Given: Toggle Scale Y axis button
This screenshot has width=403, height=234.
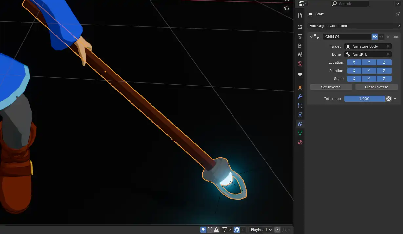Looking at the screenshot, I should [x=369, y=79].
